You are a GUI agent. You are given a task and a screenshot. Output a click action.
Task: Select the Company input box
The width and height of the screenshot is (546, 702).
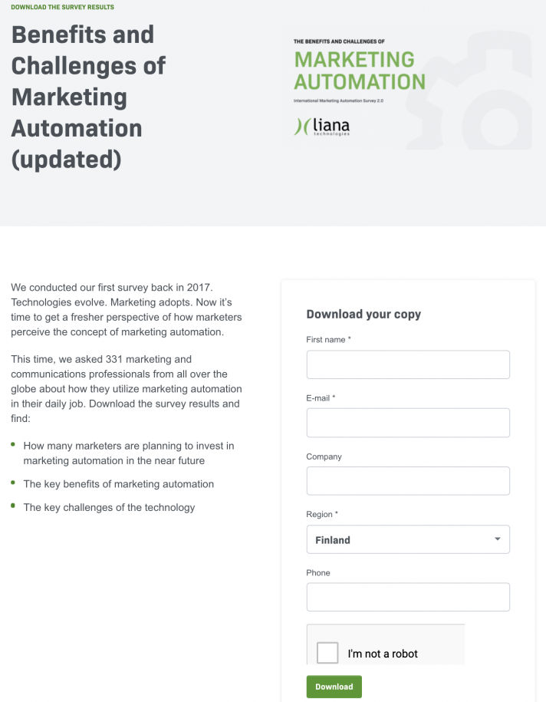pyautogui.click(x=408, y=481)
